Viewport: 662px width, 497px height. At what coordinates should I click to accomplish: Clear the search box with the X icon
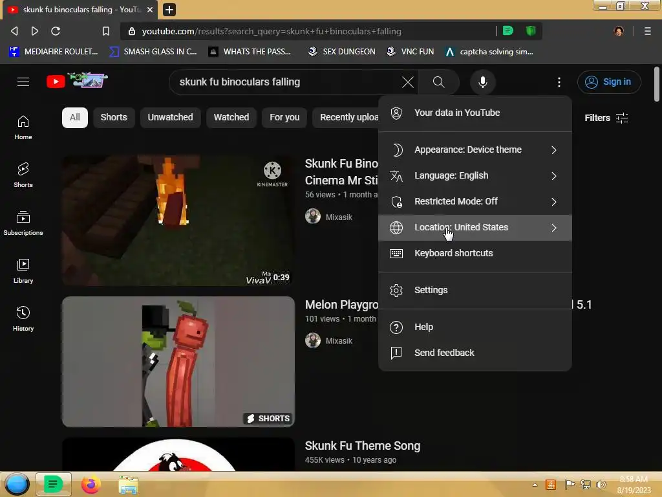(408, 82)
